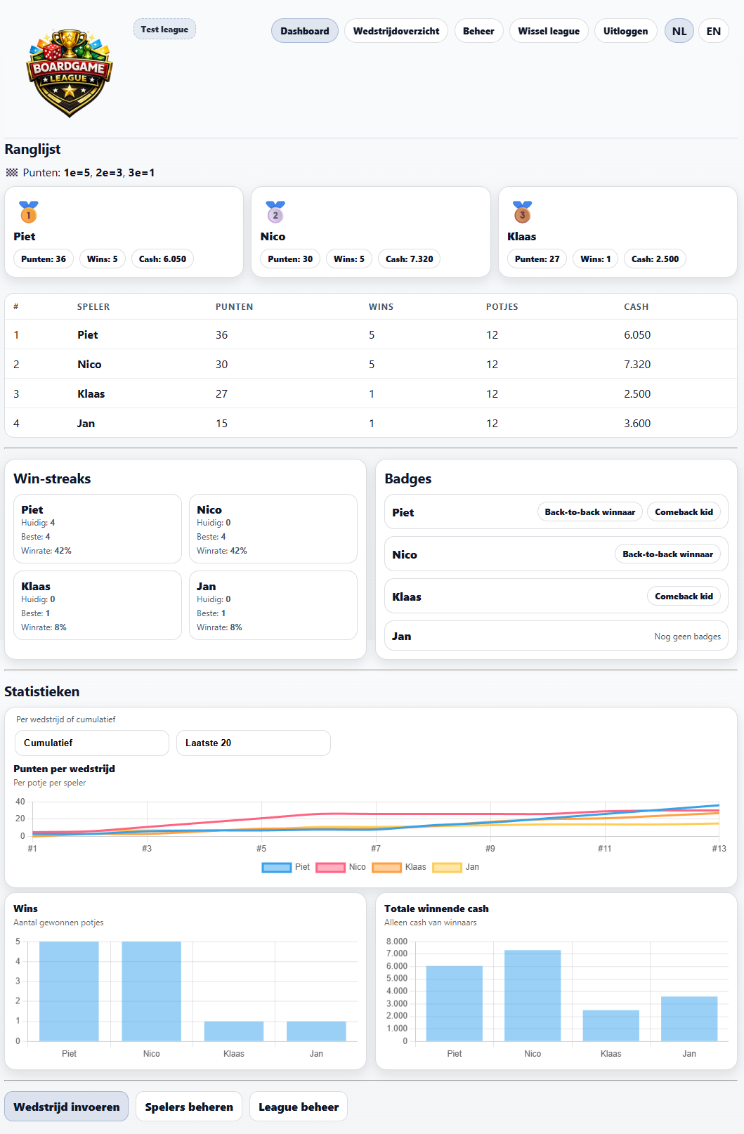This screenshot has width=744, height=1134.
Task: Go to the Beheer menu item
Action: (478, 31)
